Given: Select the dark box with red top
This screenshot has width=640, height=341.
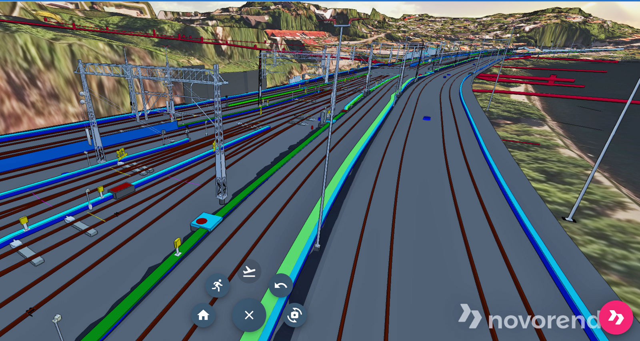Looking at the screenshot, I should click(x=122, y=189).
